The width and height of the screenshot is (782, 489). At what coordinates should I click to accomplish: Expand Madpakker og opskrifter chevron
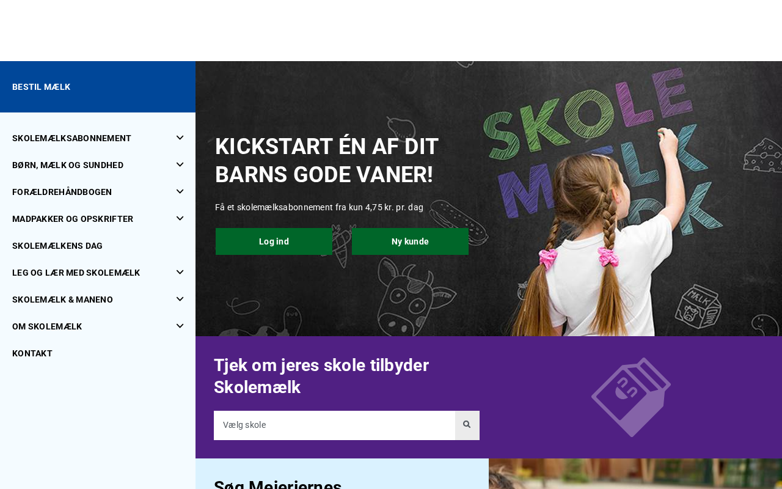180,219
